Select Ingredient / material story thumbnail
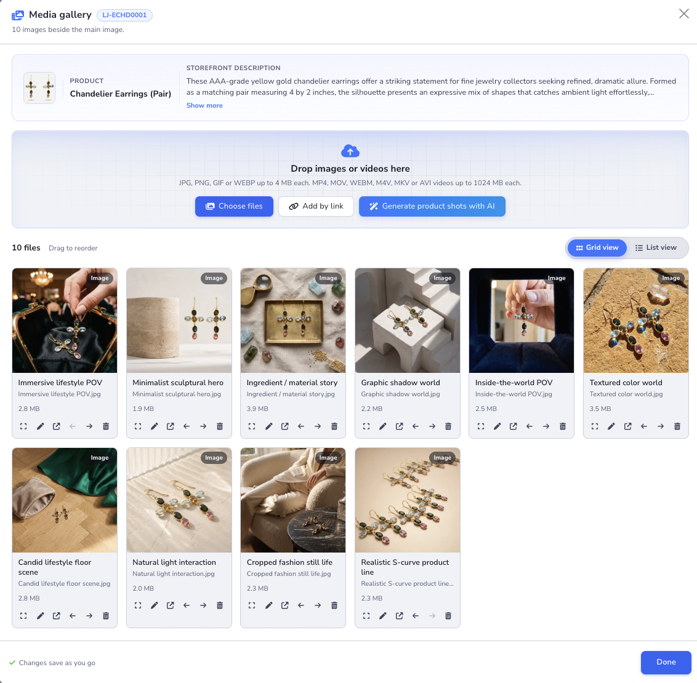Screen dimensions: 697x683 click(293, 321)
